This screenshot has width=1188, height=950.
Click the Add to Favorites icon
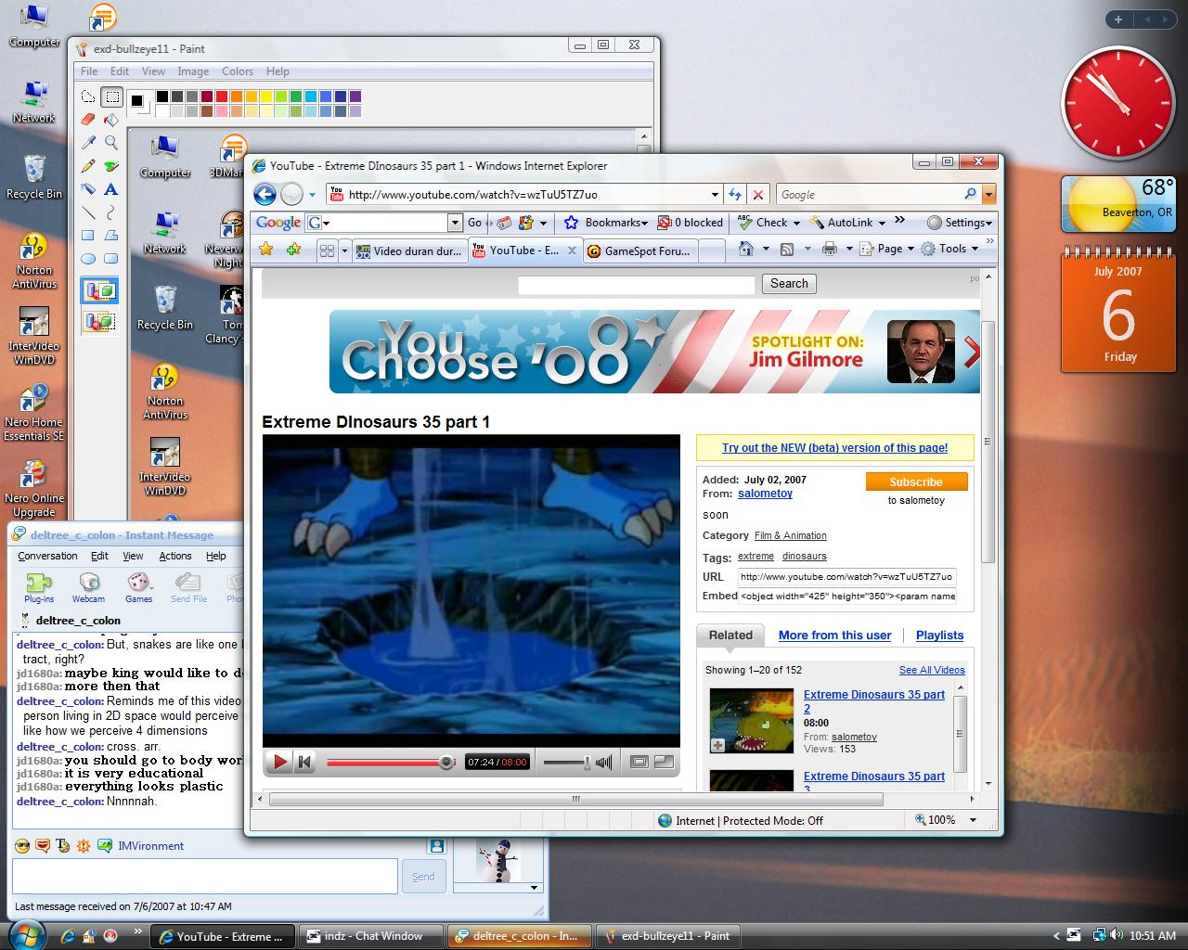[x=293, y=249]
